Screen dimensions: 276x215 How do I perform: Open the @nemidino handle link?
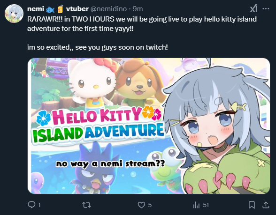point(108,9)
